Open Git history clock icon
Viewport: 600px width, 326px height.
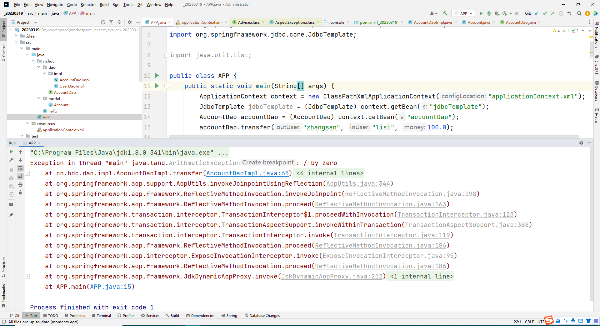pos(561,13)
